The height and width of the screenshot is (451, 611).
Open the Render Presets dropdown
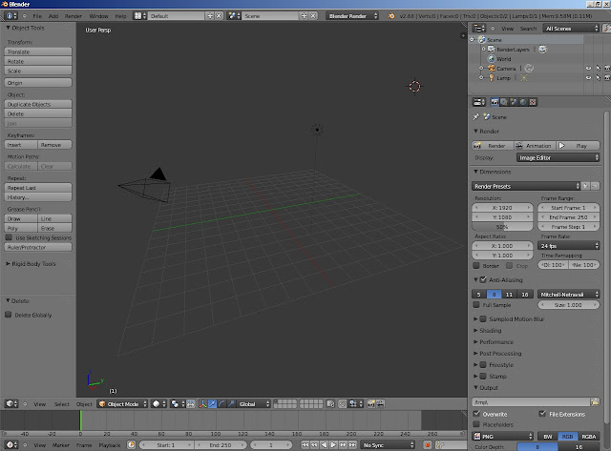(527, 185)
